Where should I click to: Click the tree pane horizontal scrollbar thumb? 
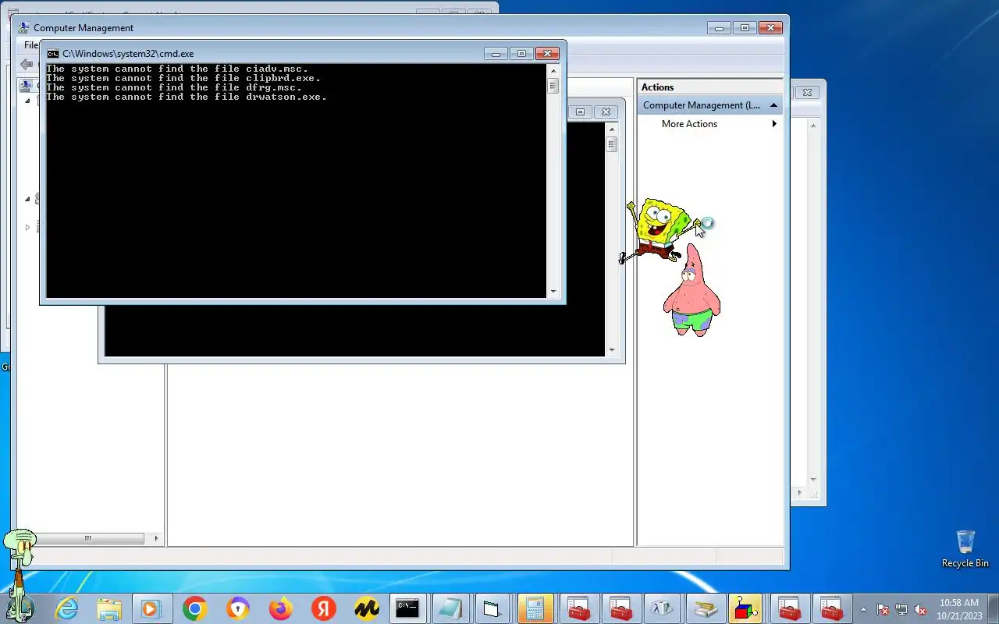(x=87, y=538)
